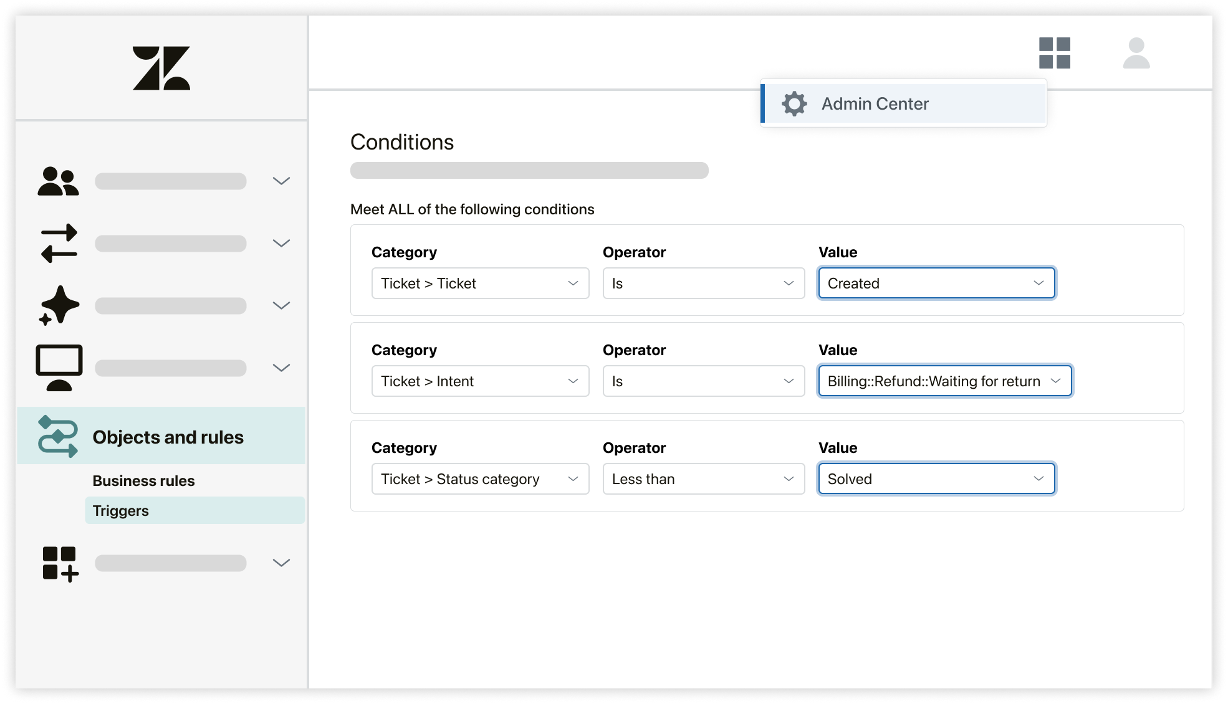Open the Less than operator dropdown
1228x704 pixels.
coord(703,478)
